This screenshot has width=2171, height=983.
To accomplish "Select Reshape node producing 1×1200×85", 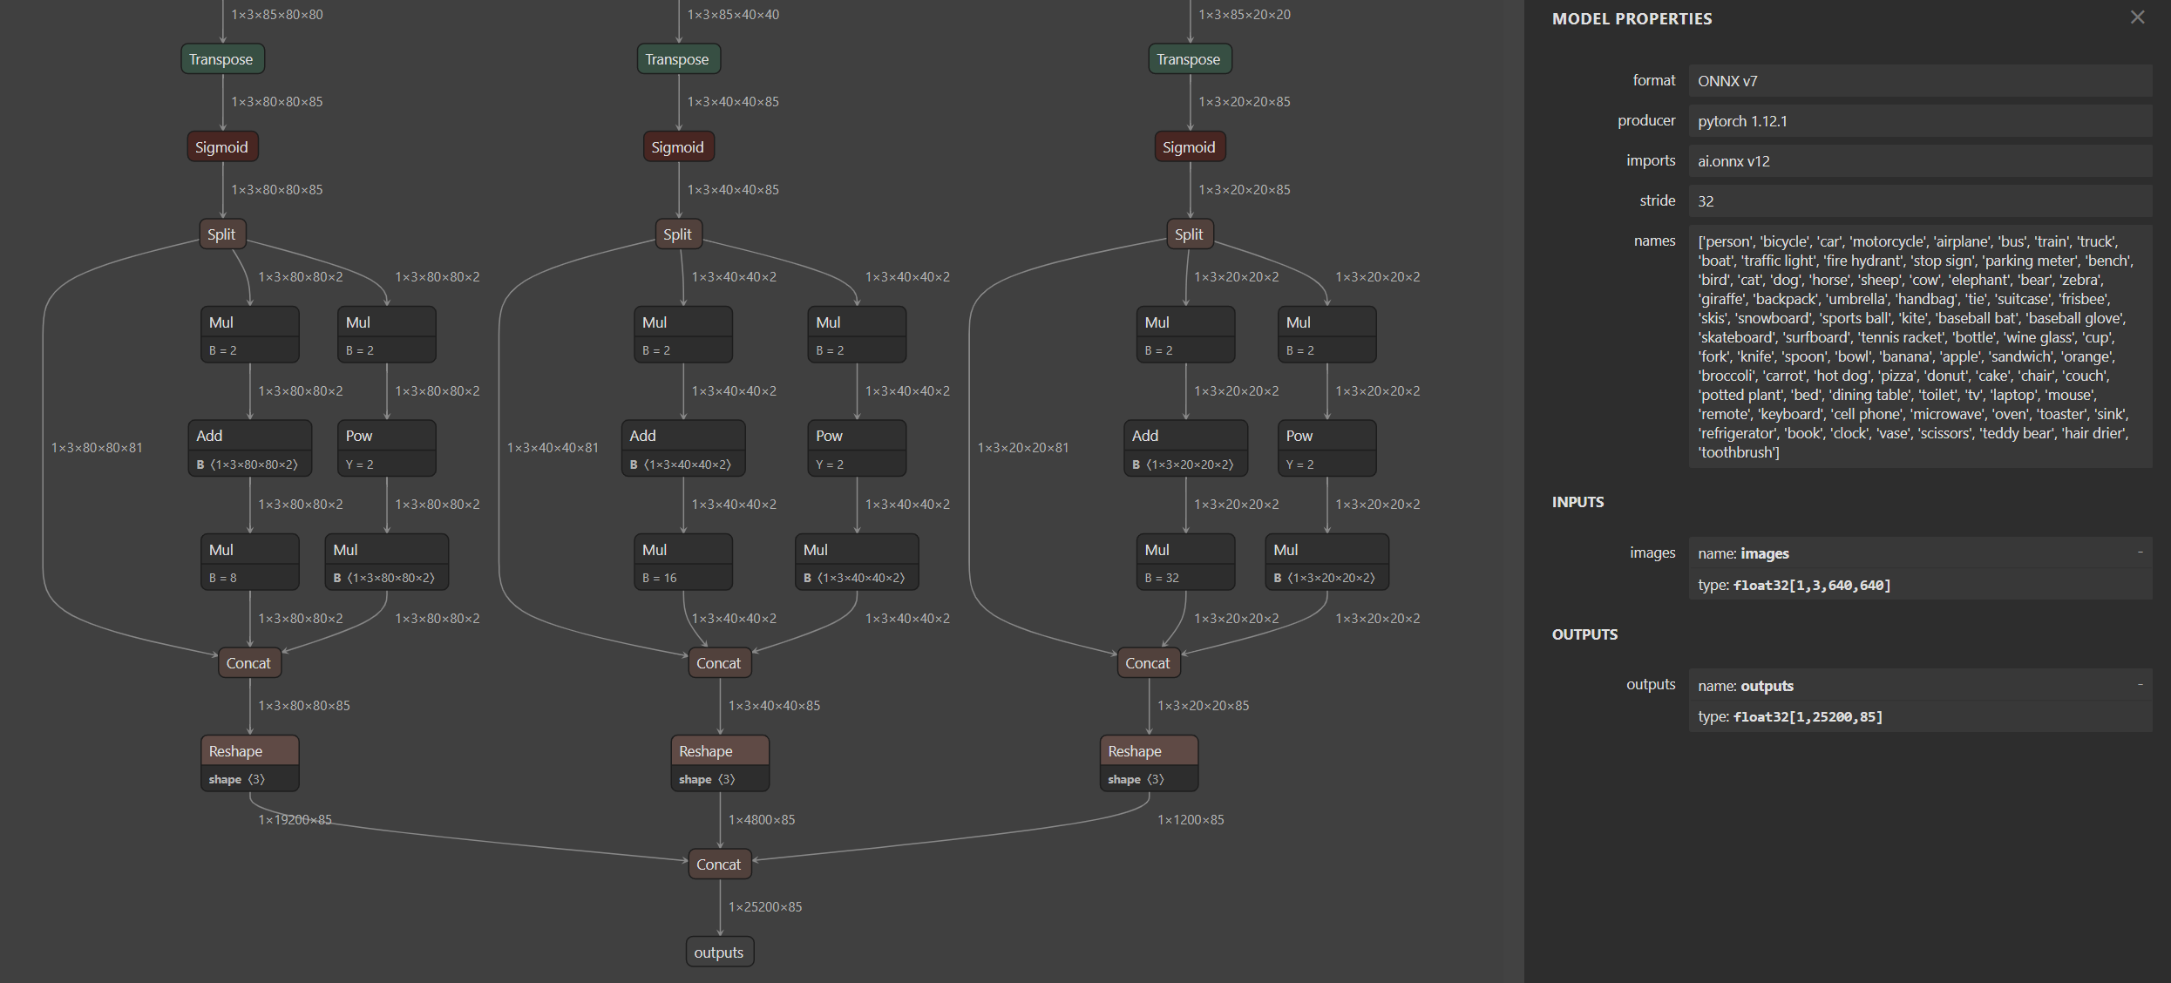I will pos(1148,763).
